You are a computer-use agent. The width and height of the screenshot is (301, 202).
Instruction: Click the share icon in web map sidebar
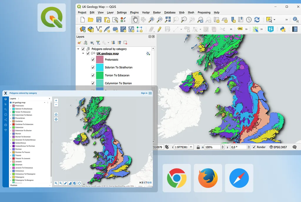[6, 120]
